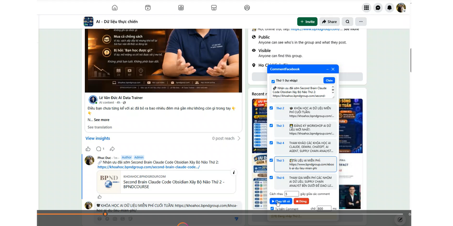Close the CommentFacebook panel
This screenshot has height=226, width=453.
click(333, 69)
